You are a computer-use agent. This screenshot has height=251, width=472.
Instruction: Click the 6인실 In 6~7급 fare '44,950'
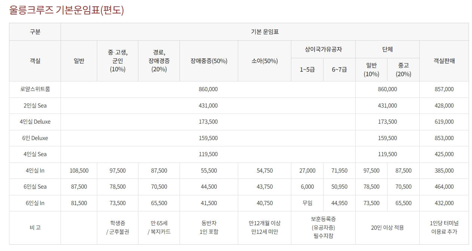[x=340, y=203]
